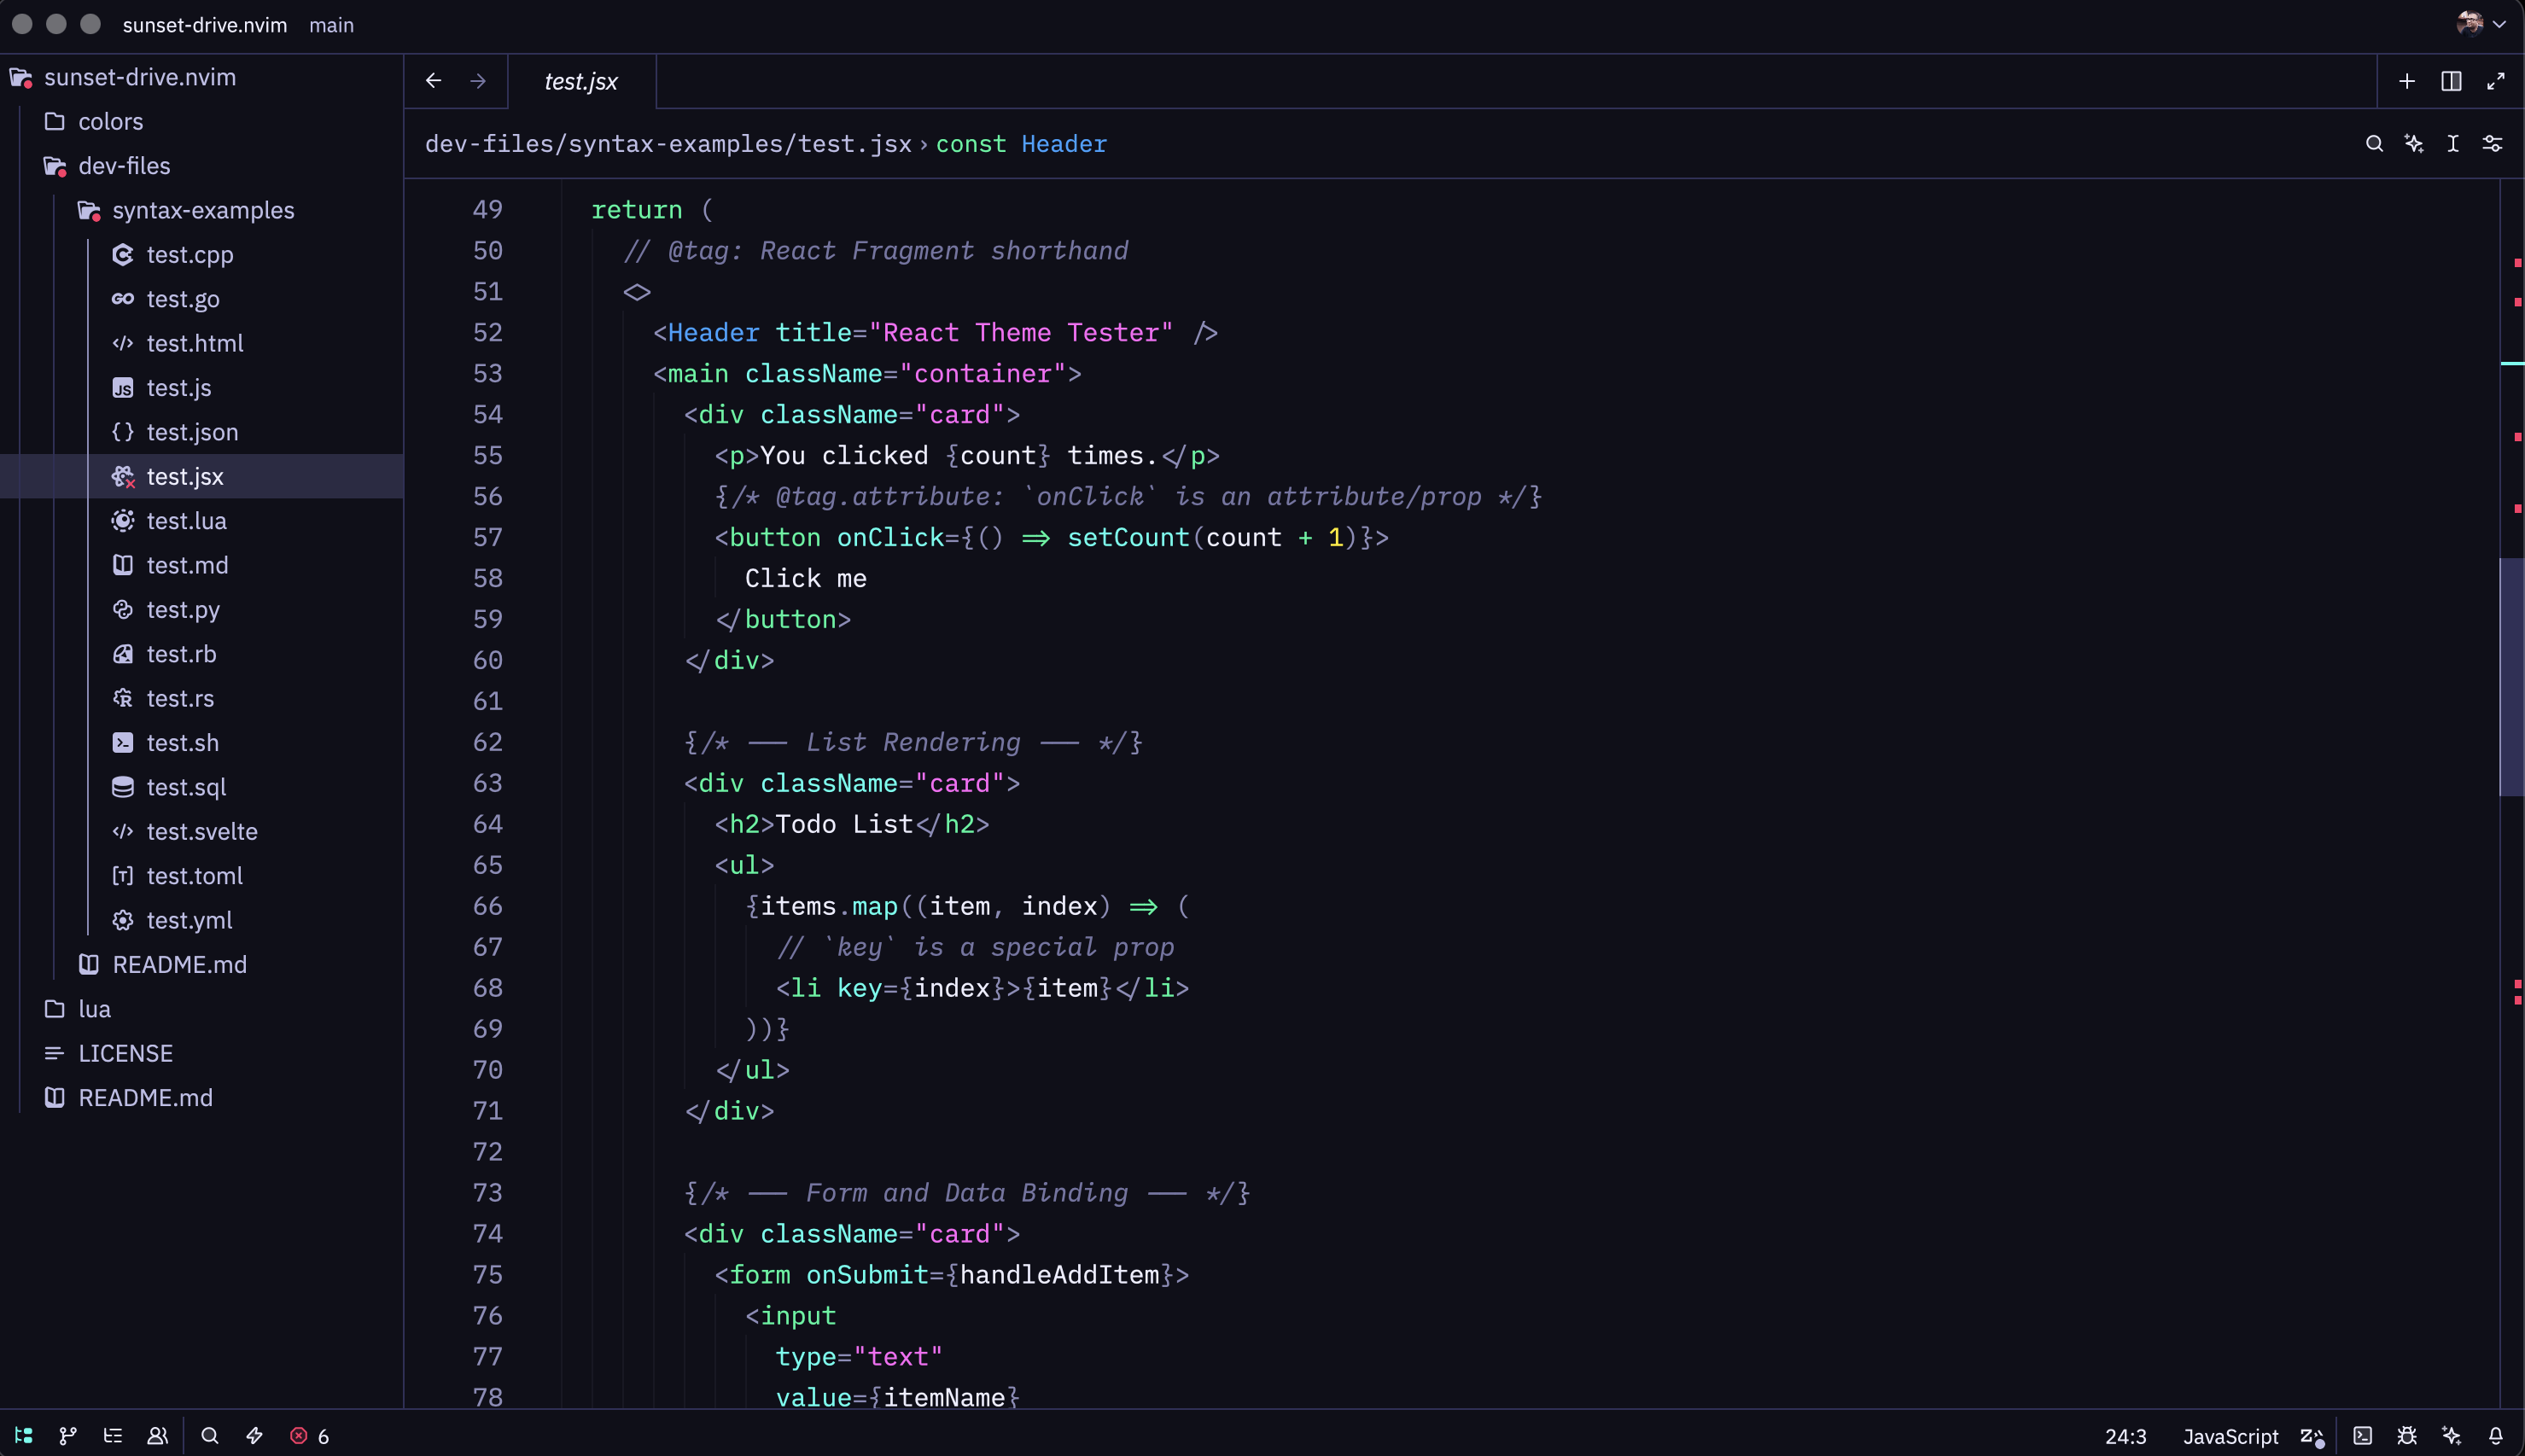The image size is (2525, 1456).
Task: Click the 'setCount' function call
Action: click(x=1128, y=538)
